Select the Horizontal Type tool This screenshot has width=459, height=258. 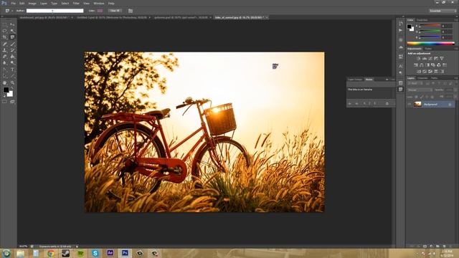click(x=12, y=70)
